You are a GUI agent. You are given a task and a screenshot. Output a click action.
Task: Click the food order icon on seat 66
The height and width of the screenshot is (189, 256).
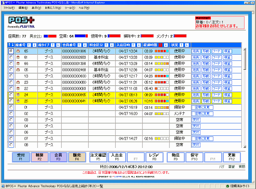click(18, 64)
